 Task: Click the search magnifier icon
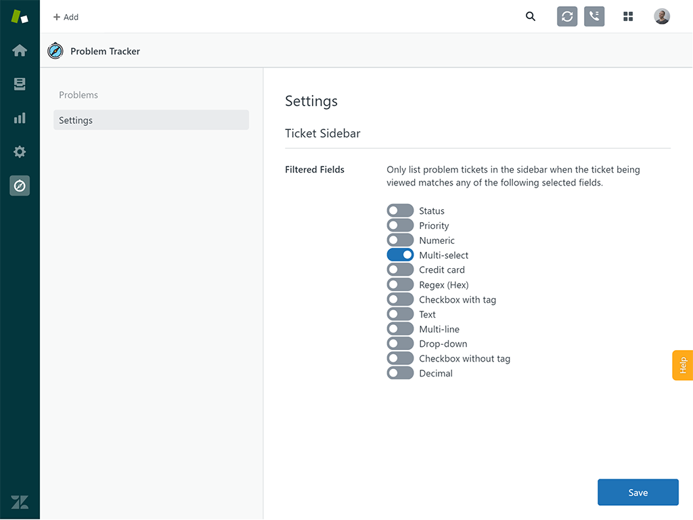[x=531, y=17]
